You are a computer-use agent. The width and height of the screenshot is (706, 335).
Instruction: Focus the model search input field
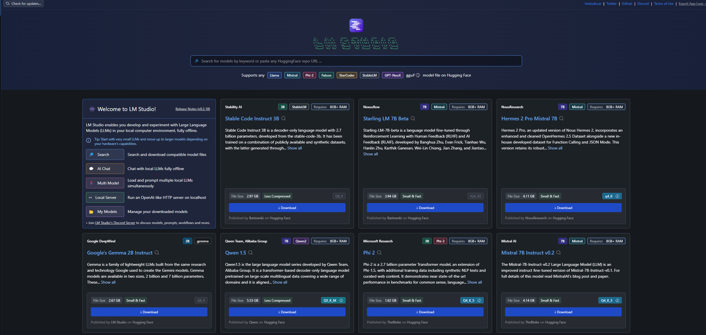click(x=356, y=61)
